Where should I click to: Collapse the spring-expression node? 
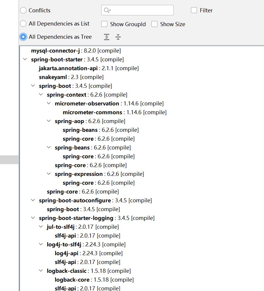tap(49, 174)
